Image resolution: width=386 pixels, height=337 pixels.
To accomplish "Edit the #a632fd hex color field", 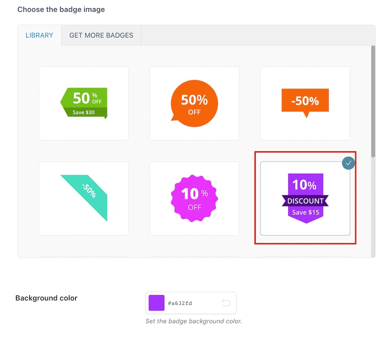I will [x=191, y=303].
